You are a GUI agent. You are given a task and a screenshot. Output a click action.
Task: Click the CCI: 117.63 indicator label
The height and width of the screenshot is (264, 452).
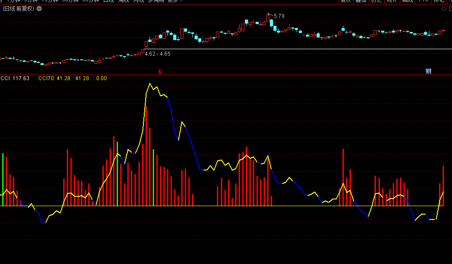15,78
